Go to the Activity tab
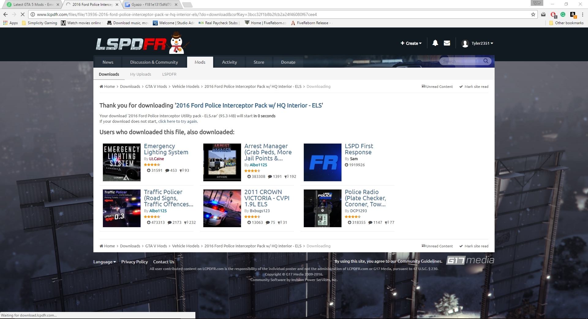The image size is (588, 319). (x=229, y=62)
